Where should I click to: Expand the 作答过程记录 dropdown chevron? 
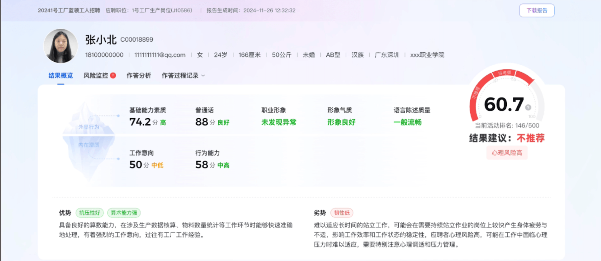point(203,76)
